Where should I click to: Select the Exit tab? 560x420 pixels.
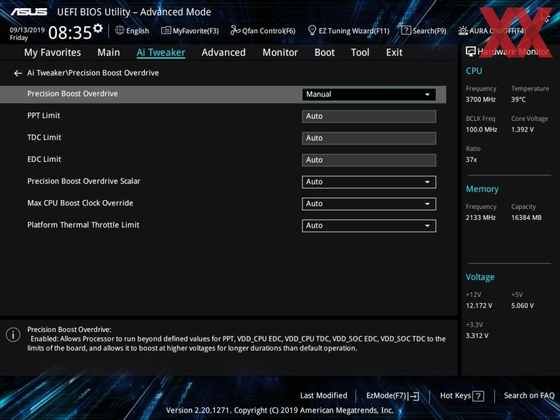[x=394, y=52]
